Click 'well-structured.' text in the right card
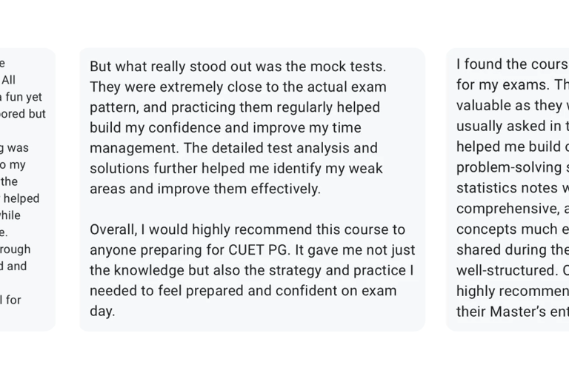The image size is (569, 379). [x=507, y=271]
